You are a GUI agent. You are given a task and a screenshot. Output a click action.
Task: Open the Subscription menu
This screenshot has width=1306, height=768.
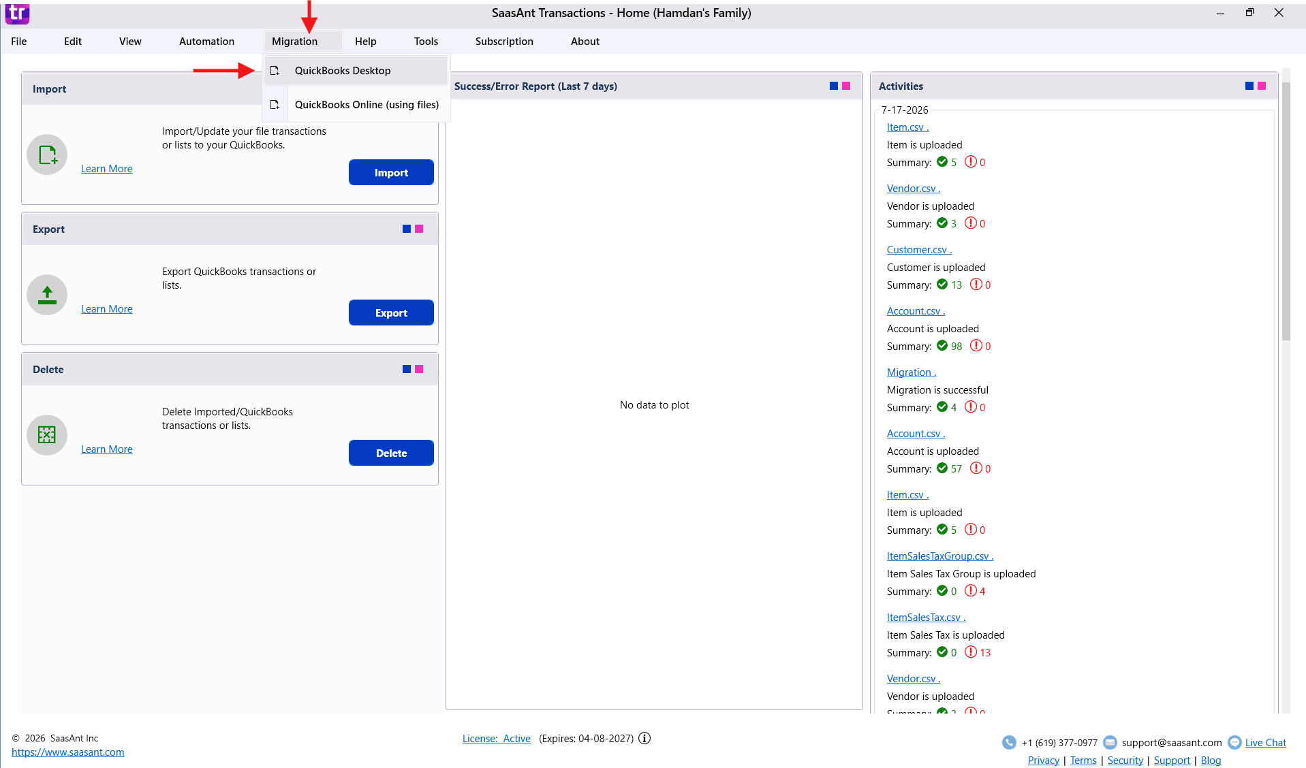[504, 42]
